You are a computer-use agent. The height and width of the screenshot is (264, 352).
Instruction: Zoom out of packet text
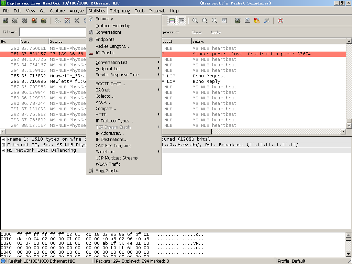point(205,21)
